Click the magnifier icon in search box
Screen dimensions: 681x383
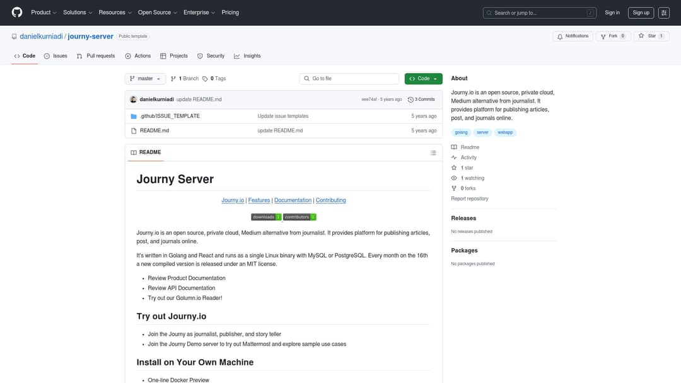[489, 13]
